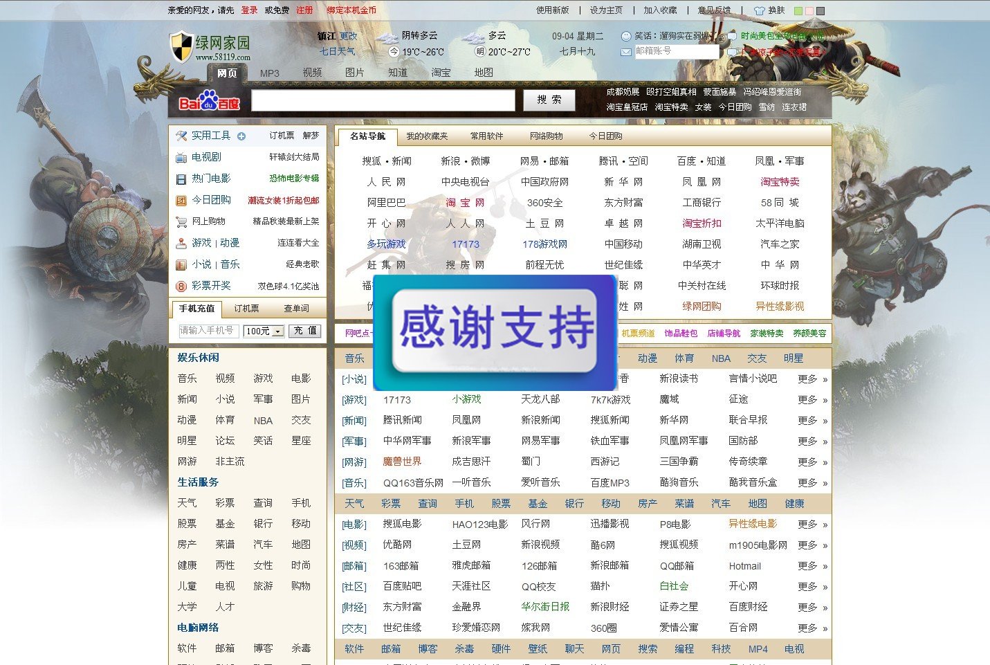Click the 设为主页 link
The height and width of the screenshot is (665, 990).
(x=606, y=10)
